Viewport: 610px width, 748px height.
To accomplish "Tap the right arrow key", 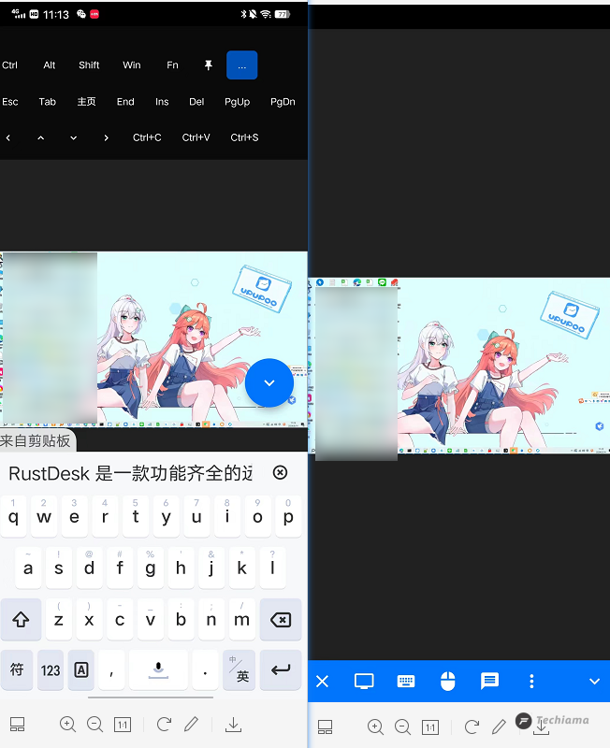I will pyautogui.click(x=106, y=137).
